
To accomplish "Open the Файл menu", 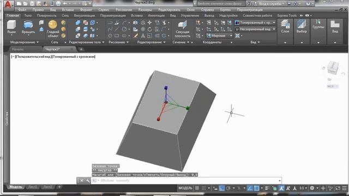I will (22, 10).
